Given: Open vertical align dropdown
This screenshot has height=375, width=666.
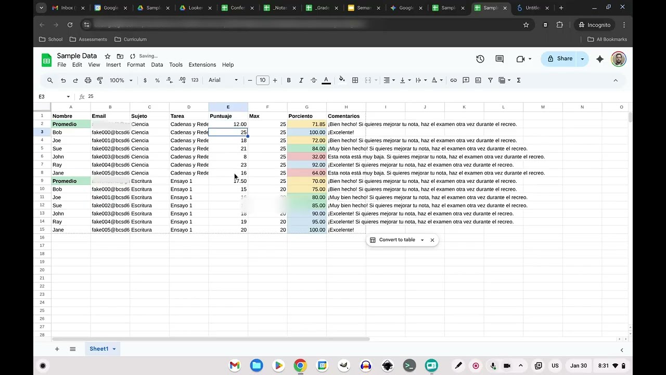Looking at the screenshot, I should click(405, 80).
